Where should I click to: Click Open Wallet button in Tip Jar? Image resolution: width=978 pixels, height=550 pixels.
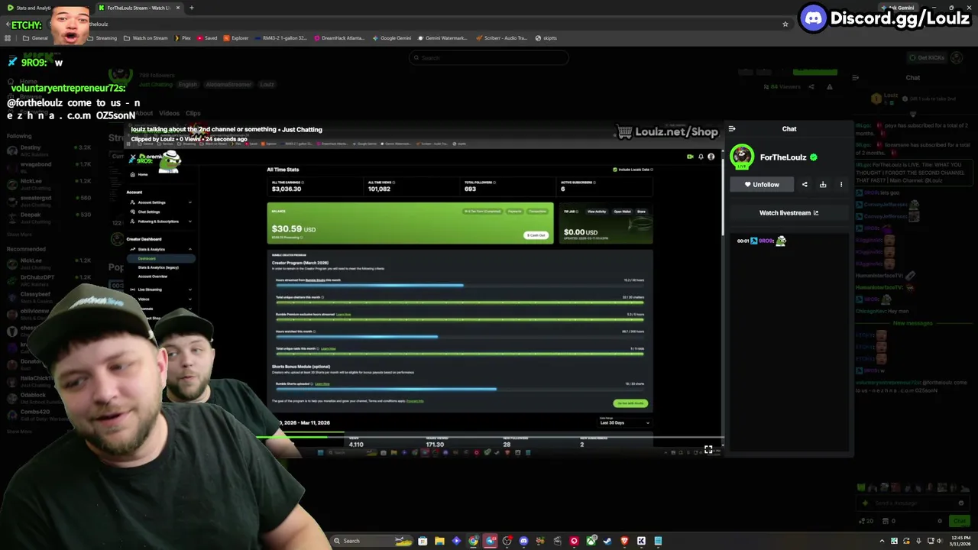(622, 212)
